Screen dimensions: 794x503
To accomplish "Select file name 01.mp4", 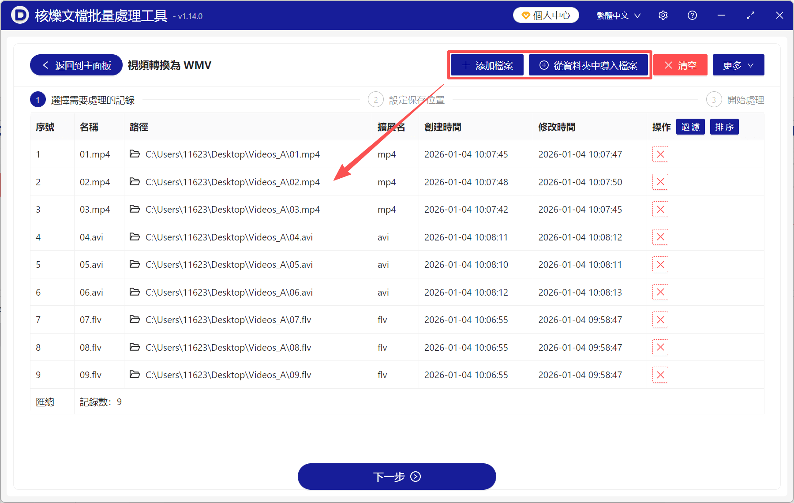I will (x=95, y=154).
